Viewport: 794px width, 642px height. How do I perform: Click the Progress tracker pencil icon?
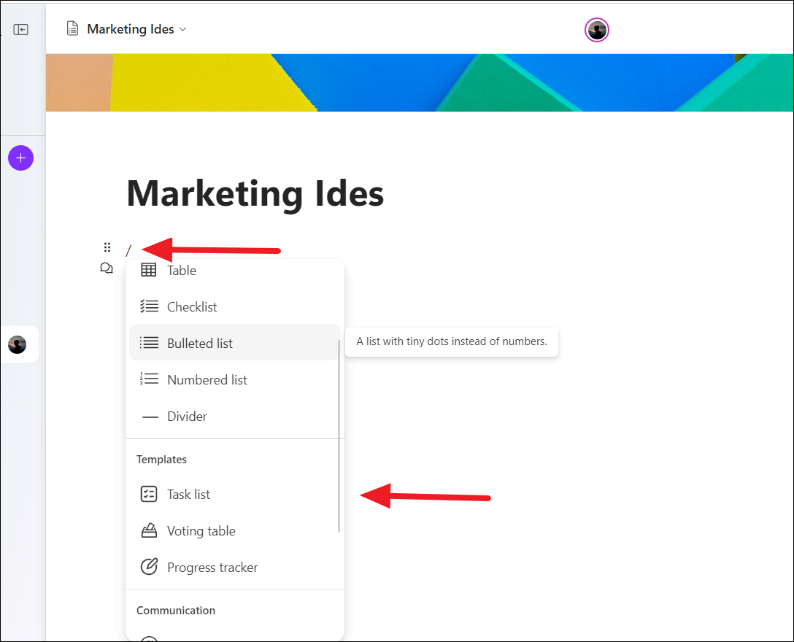point(149,567)
